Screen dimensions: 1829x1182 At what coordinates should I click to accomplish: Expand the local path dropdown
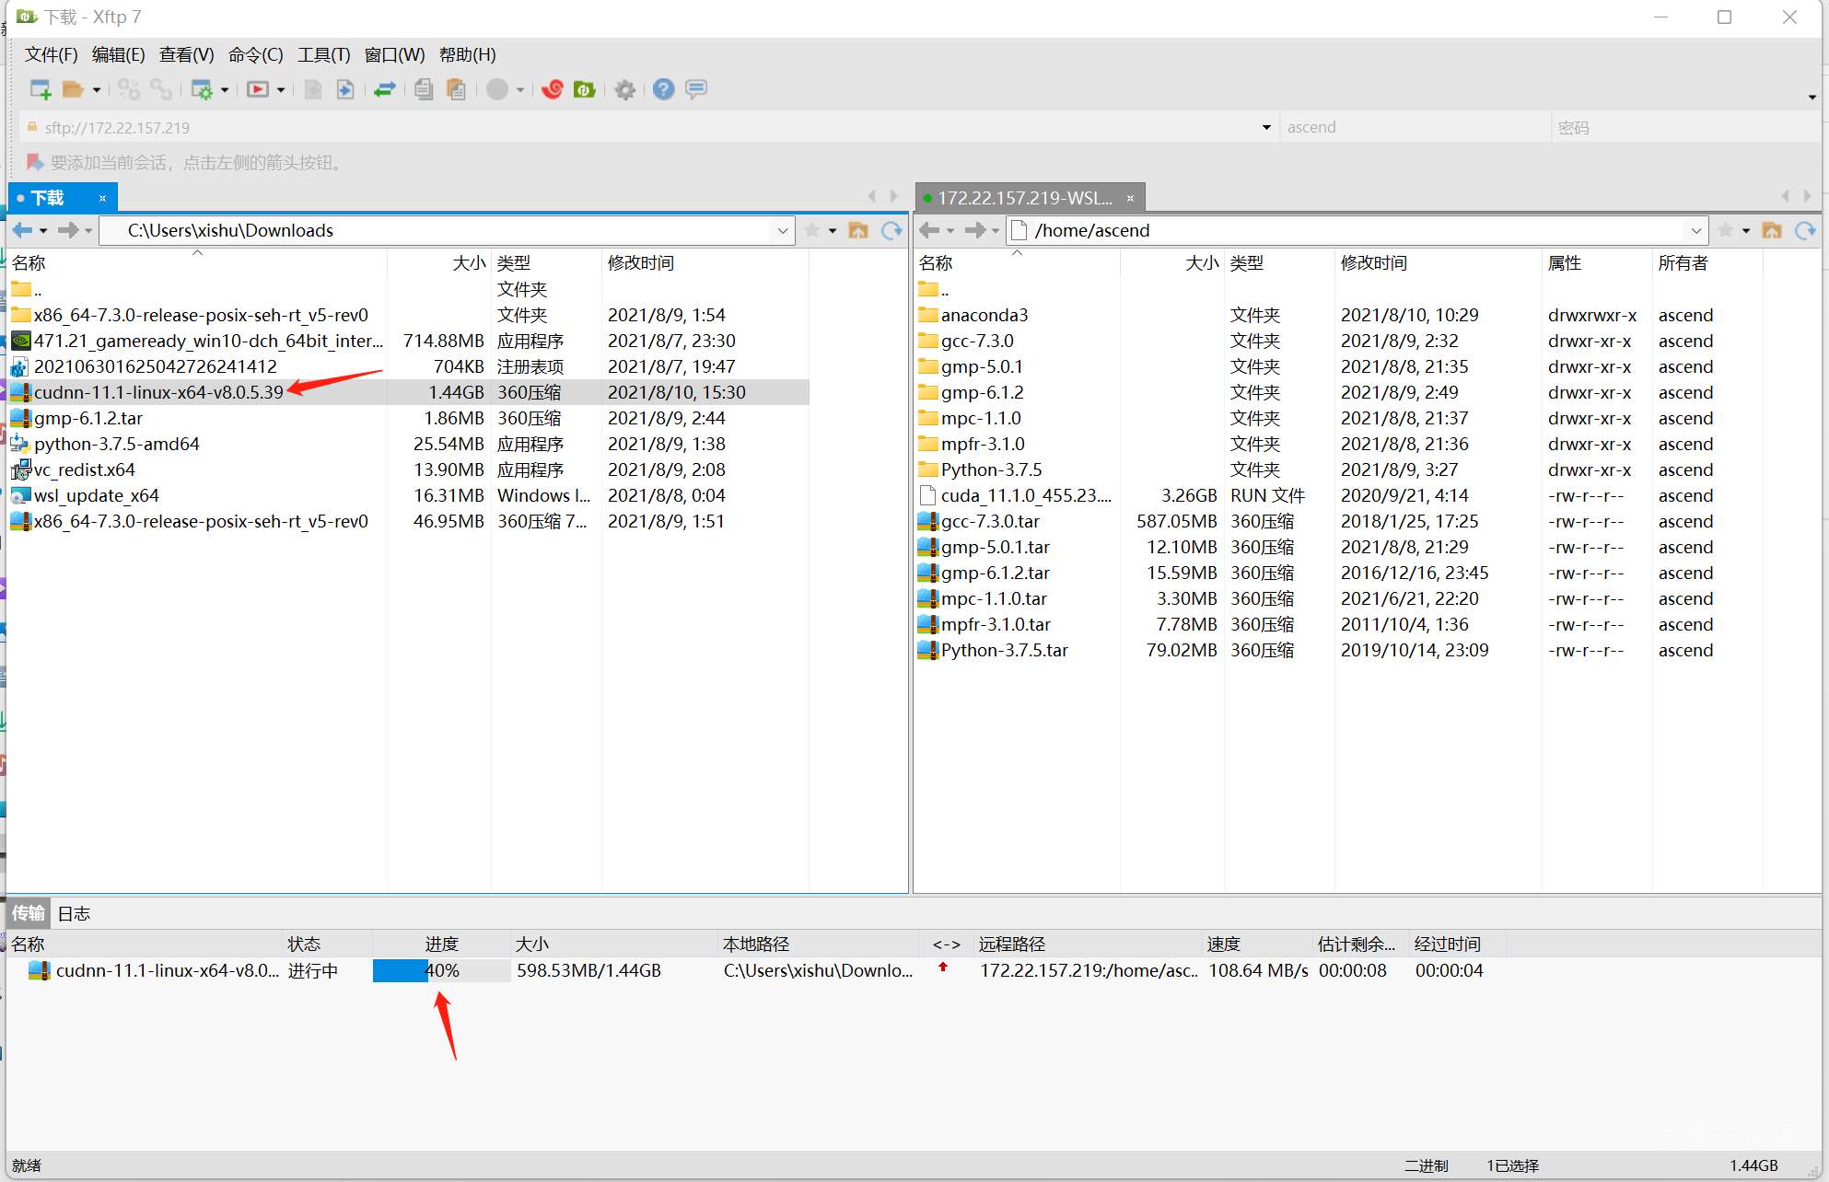point(782,230)
